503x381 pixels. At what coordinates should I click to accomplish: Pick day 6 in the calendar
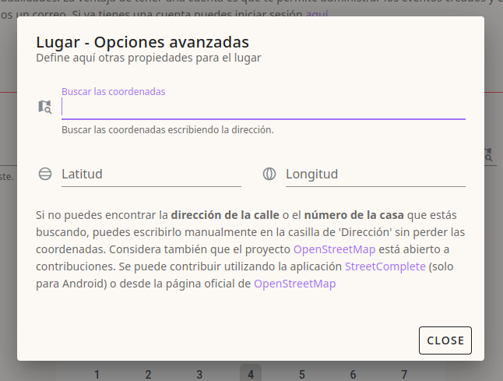point(353,374)
